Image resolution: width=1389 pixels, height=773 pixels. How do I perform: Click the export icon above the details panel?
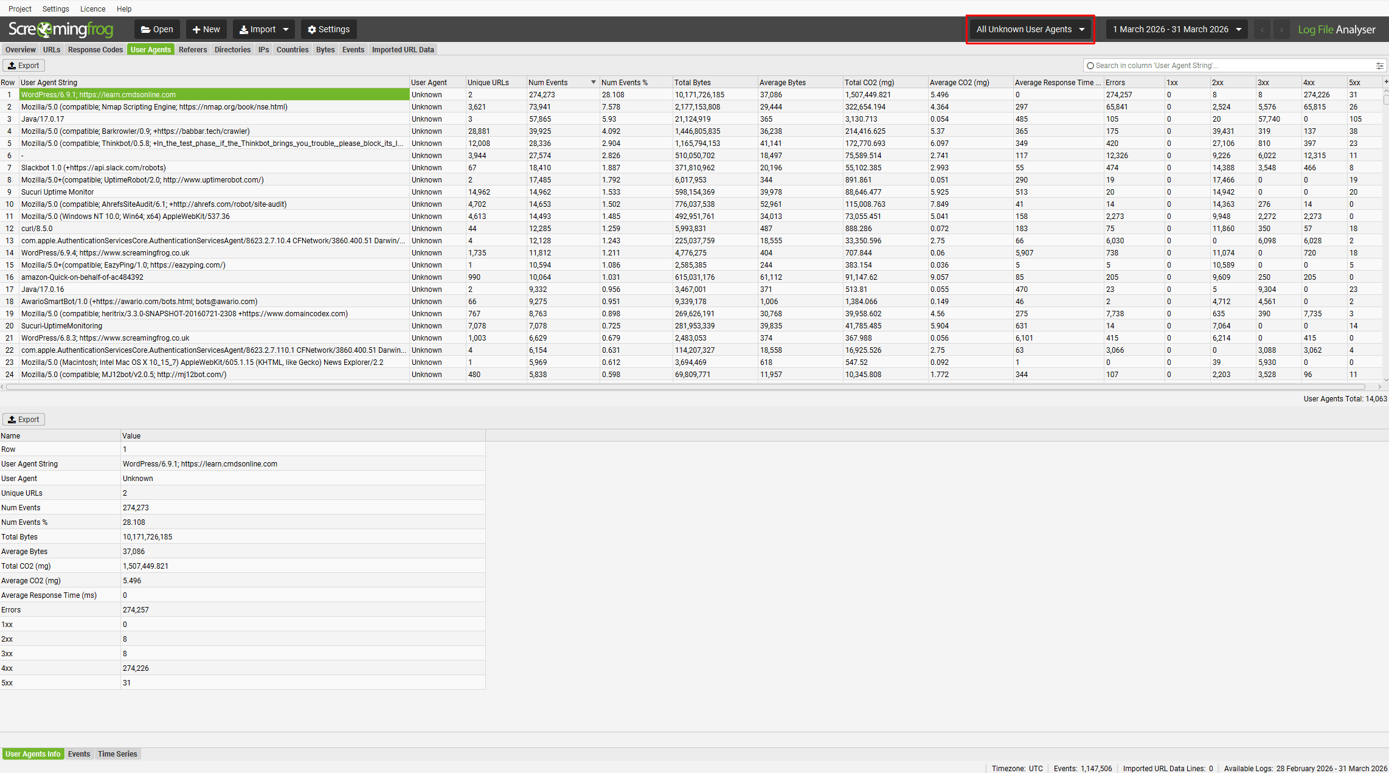13,419
